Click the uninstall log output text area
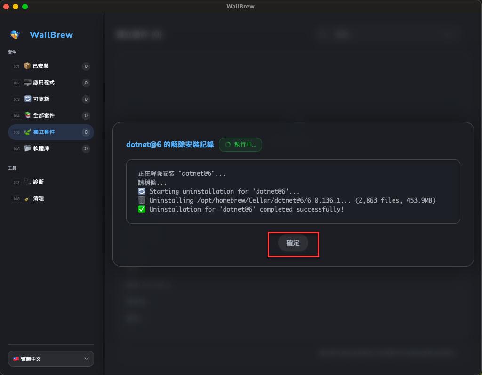The height and width of the screenshot is (375, 482). pos(293,191)
